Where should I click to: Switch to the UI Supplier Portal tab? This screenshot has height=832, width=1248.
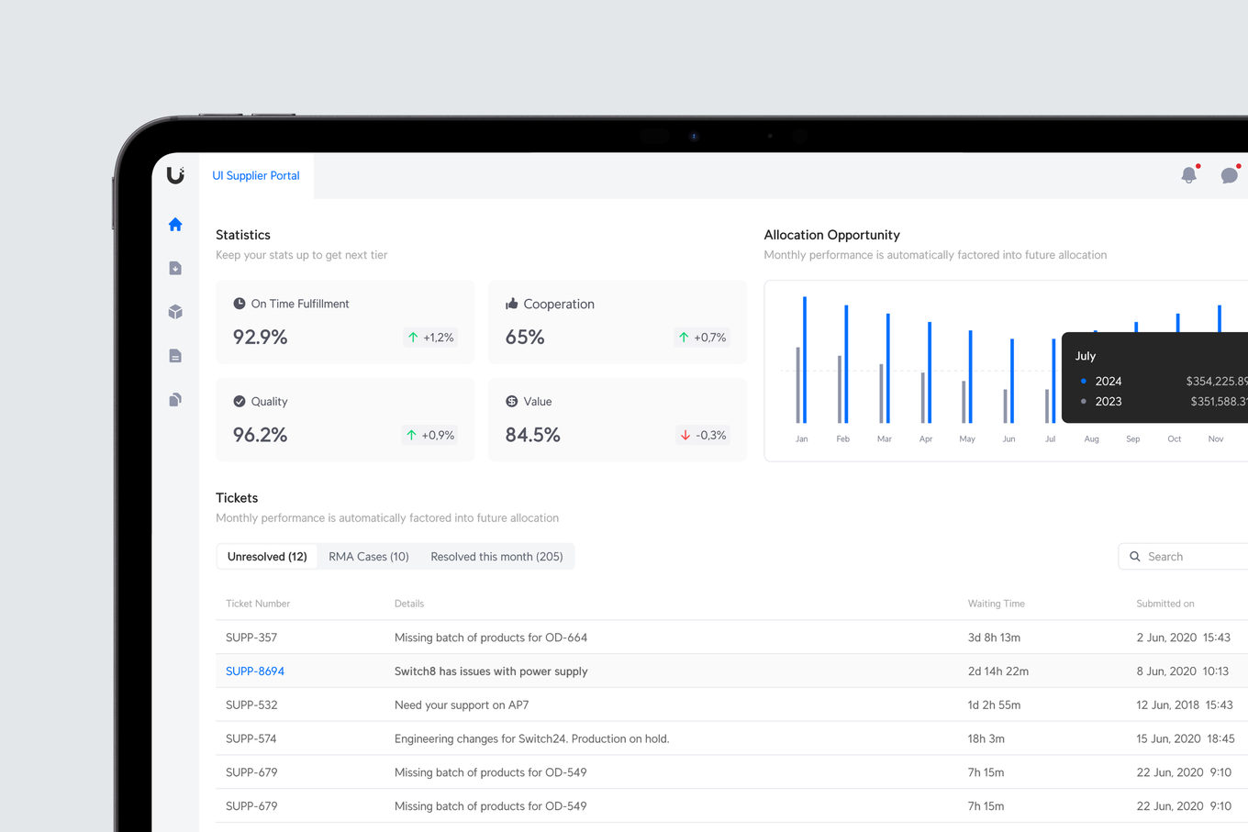tap(256, 175)
